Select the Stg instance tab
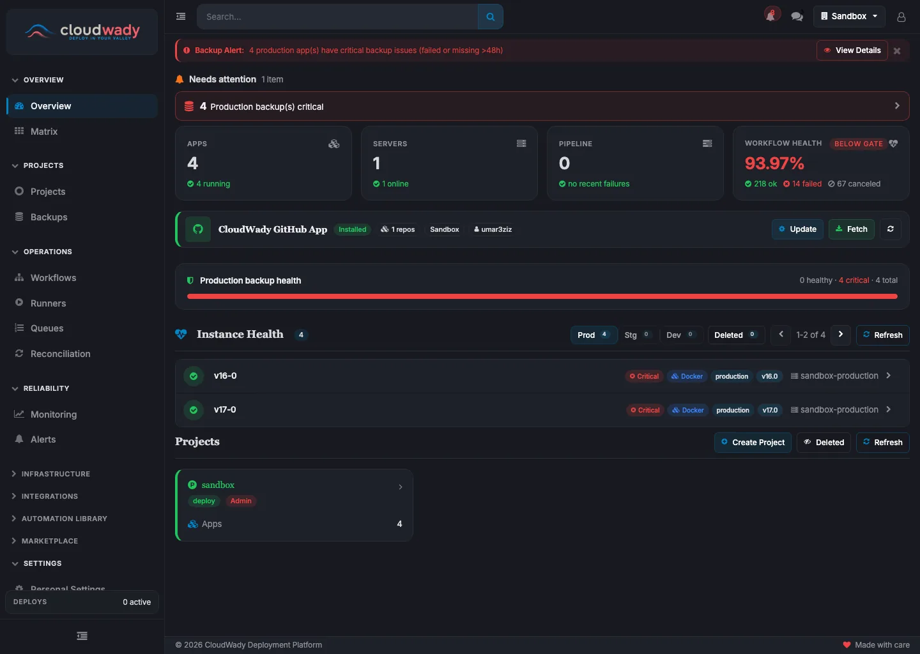This screenshot has width=920, height=654. 638,335
